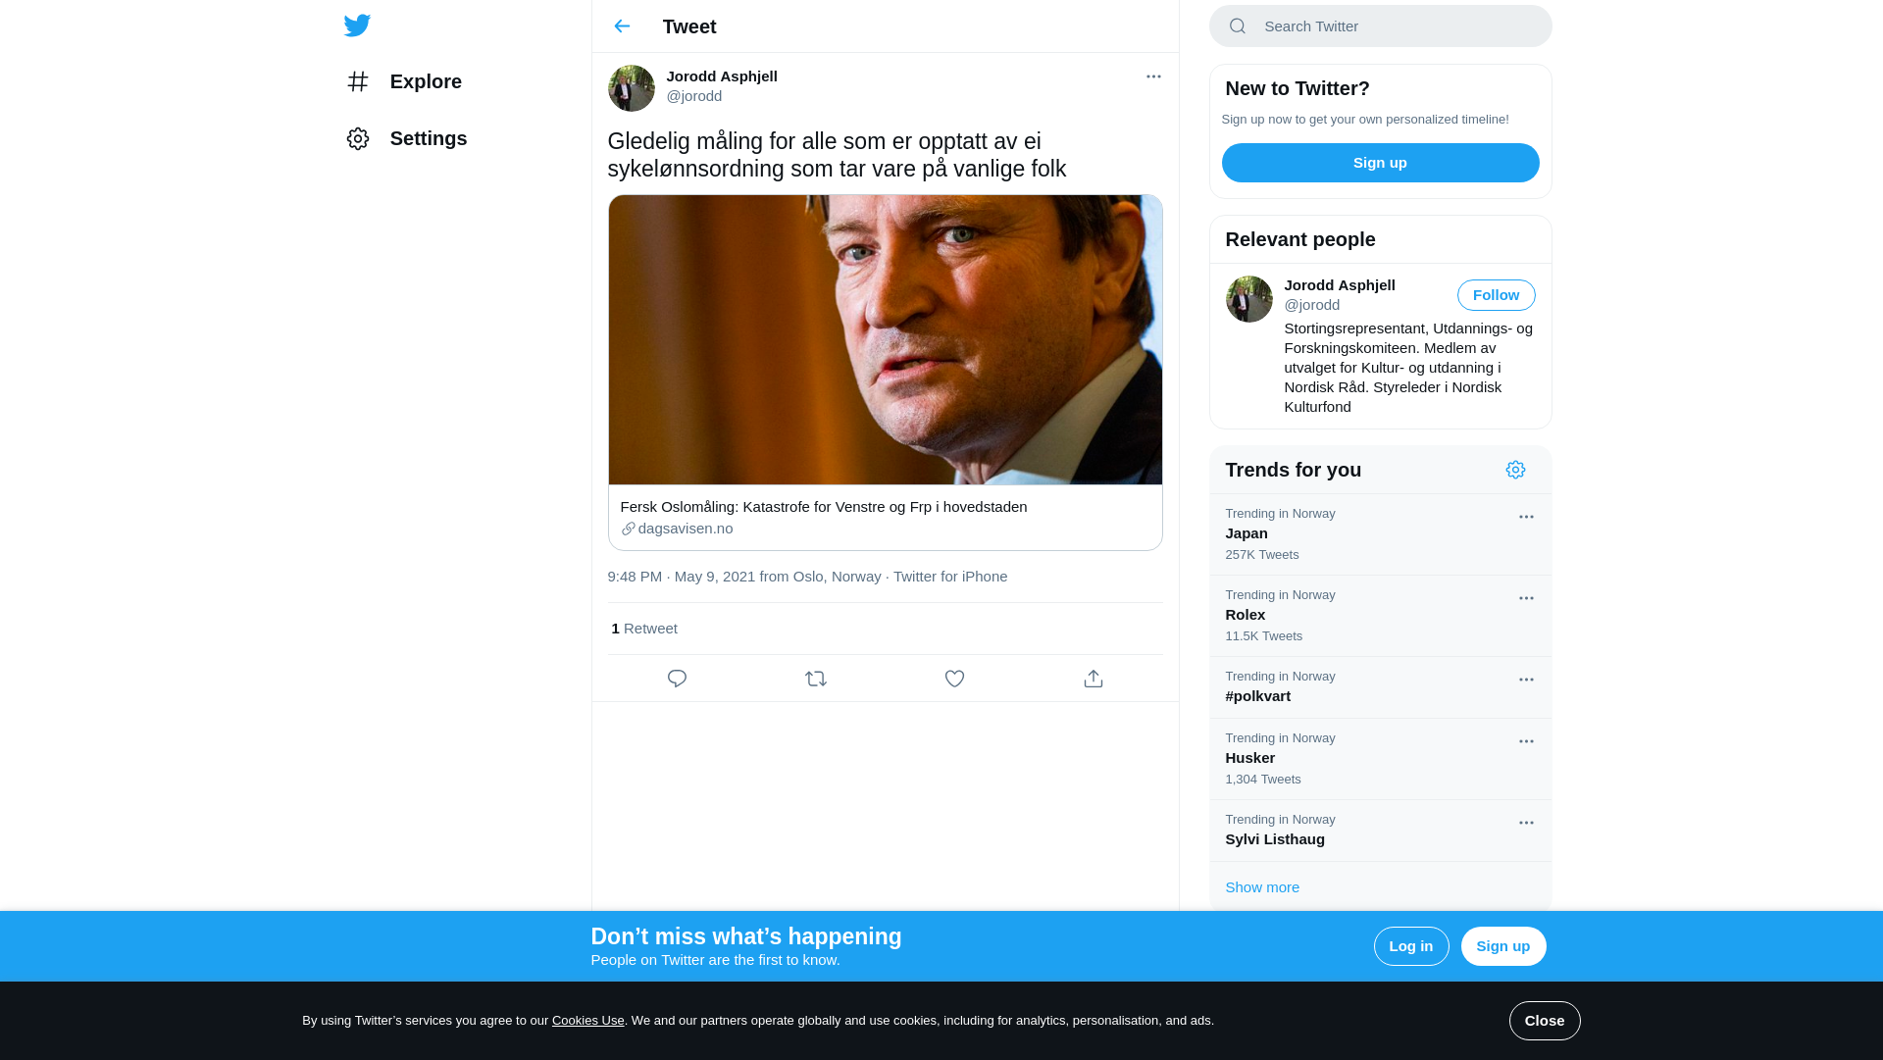Close the cookie notice
This screenshot has height=1060, width=1883.
click(1545, 1021)
